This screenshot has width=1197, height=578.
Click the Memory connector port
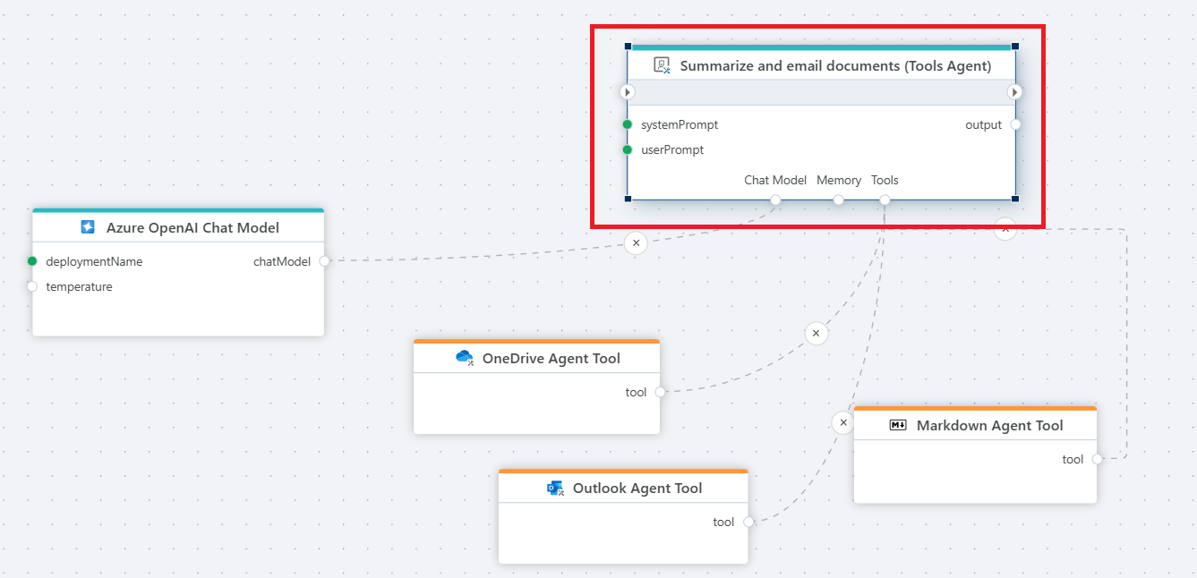(x=839, y=200)
